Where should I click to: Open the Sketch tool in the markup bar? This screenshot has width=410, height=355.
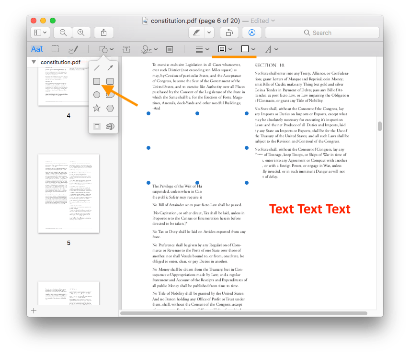click(x=74, y=49)
